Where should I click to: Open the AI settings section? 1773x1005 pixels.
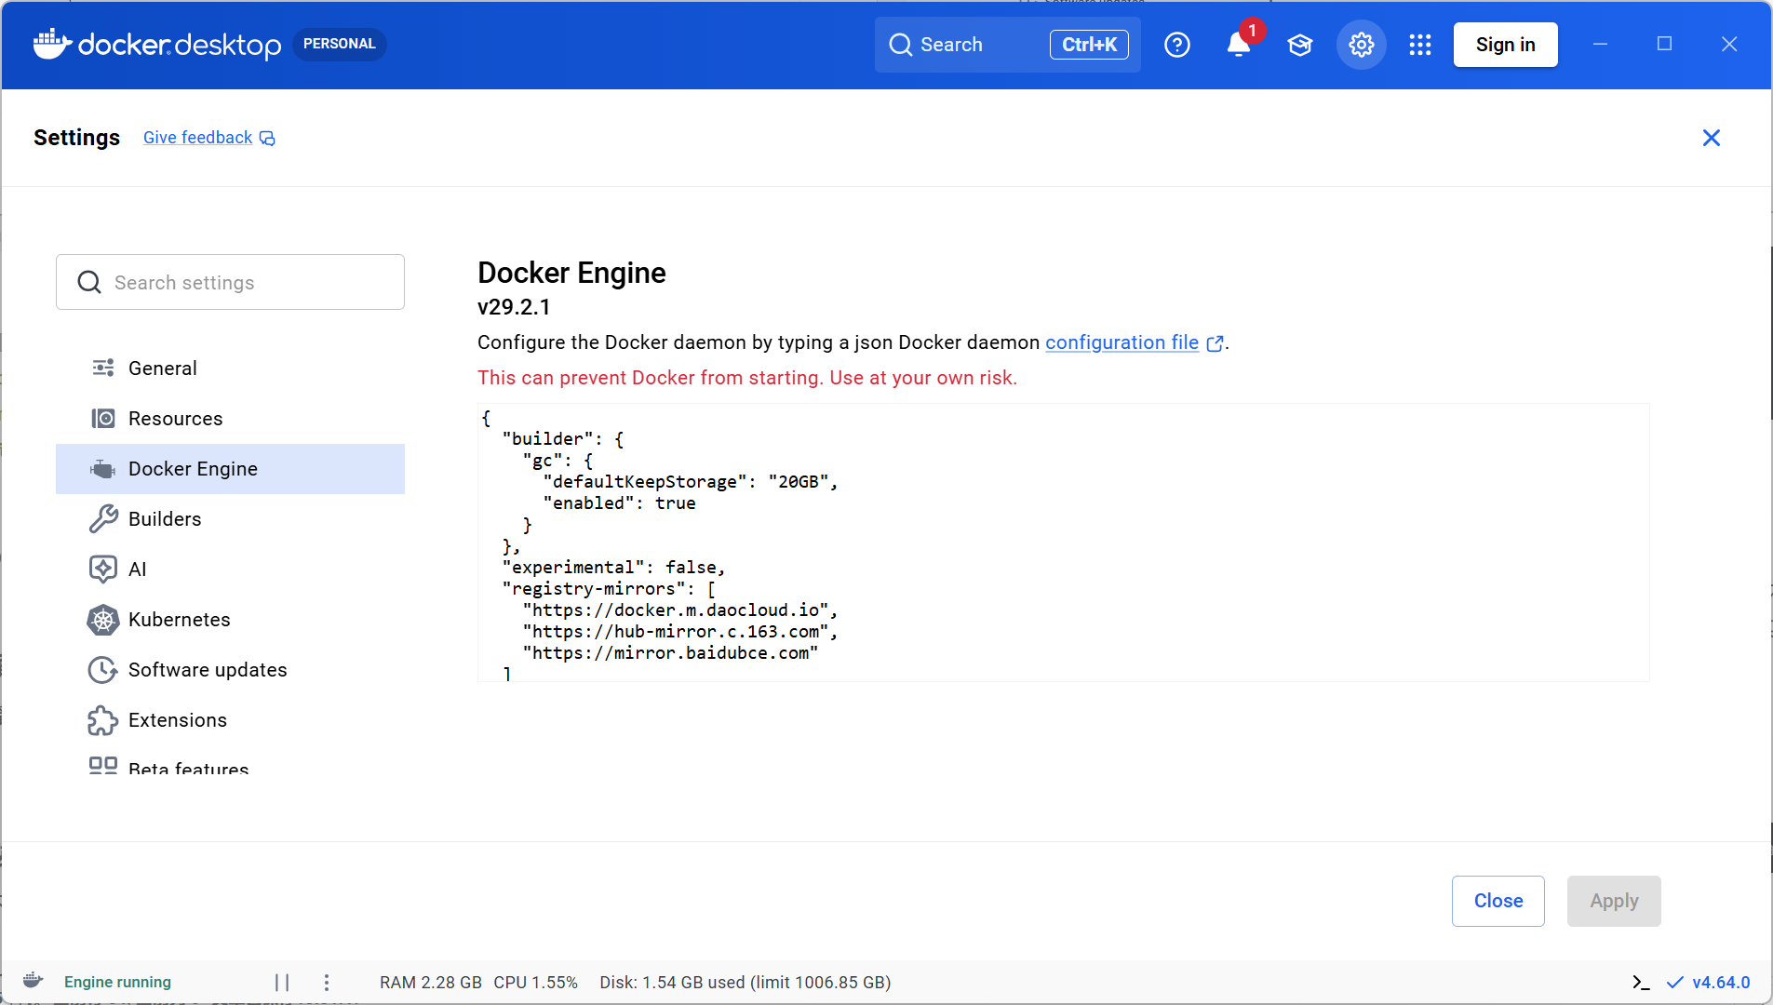230,569
